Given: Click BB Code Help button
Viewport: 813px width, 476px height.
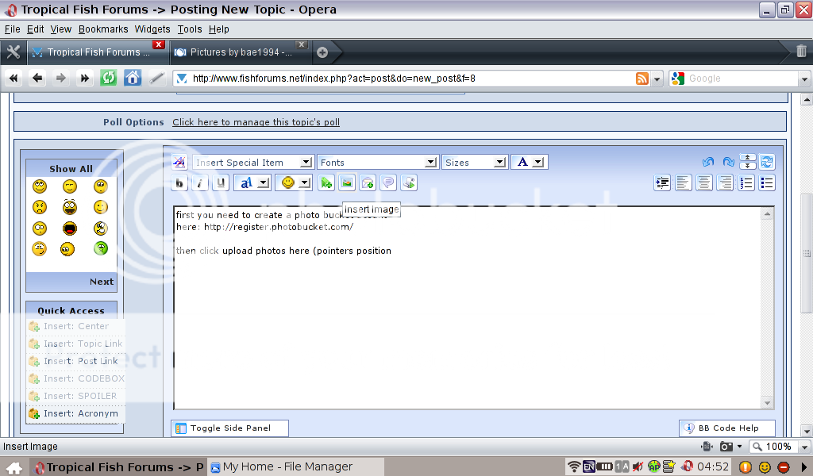Looking at the screenshot, I should coord(727,428).
